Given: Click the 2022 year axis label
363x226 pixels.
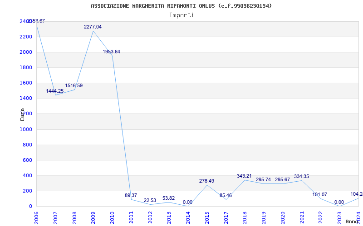Looking at the screenshot, I should tap(321, 218).
